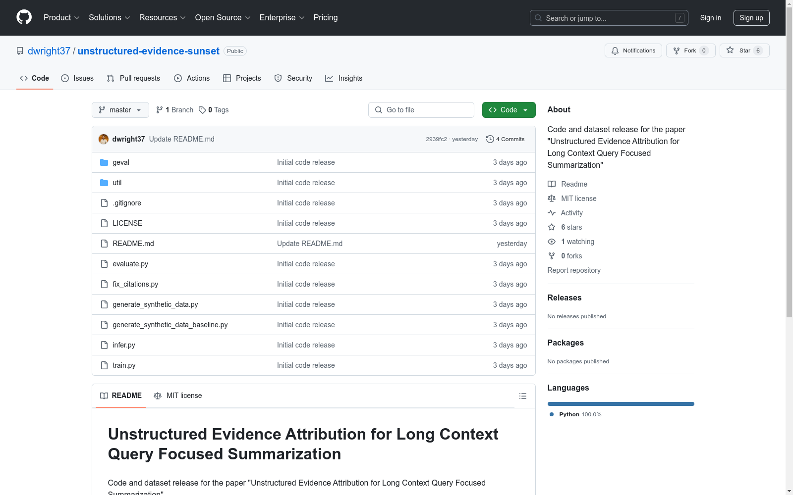
Task: Click the Go to file input
Action: (x=421, y=110)
